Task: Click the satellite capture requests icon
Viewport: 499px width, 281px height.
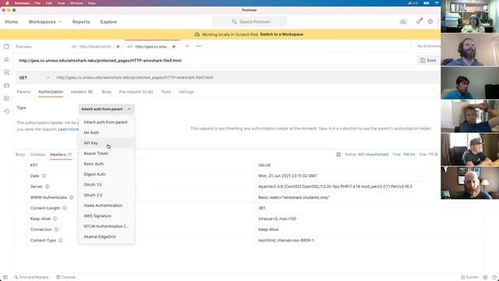Action: tap(419, 21)
